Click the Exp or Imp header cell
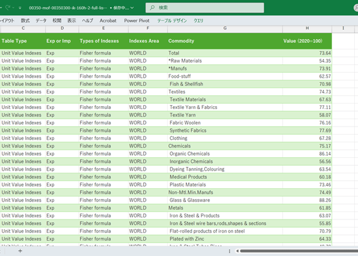 tap(62, 41)
